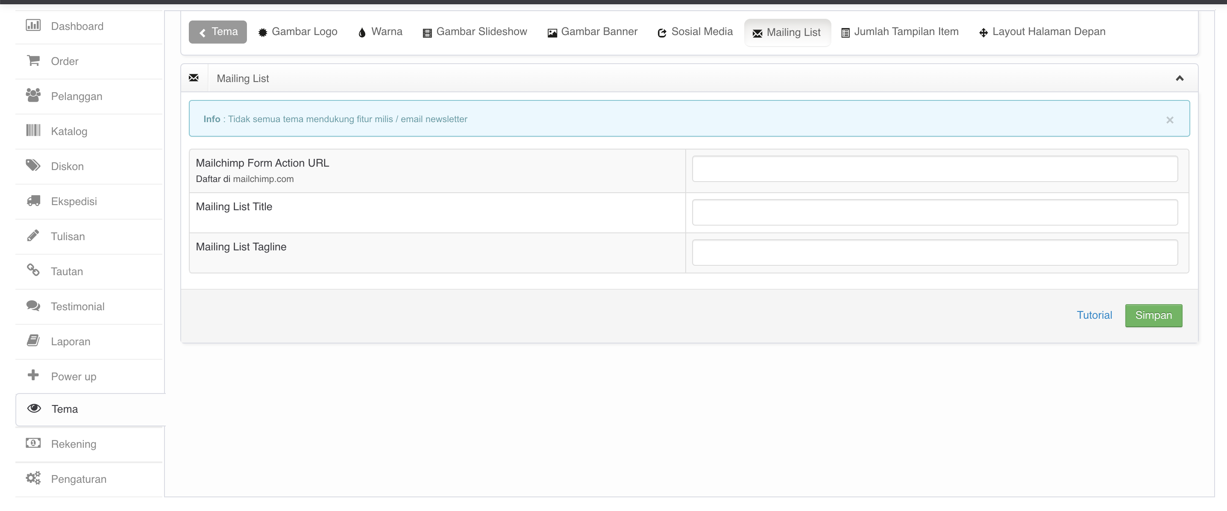Click the Diskon tags icon

pos(33,165)
